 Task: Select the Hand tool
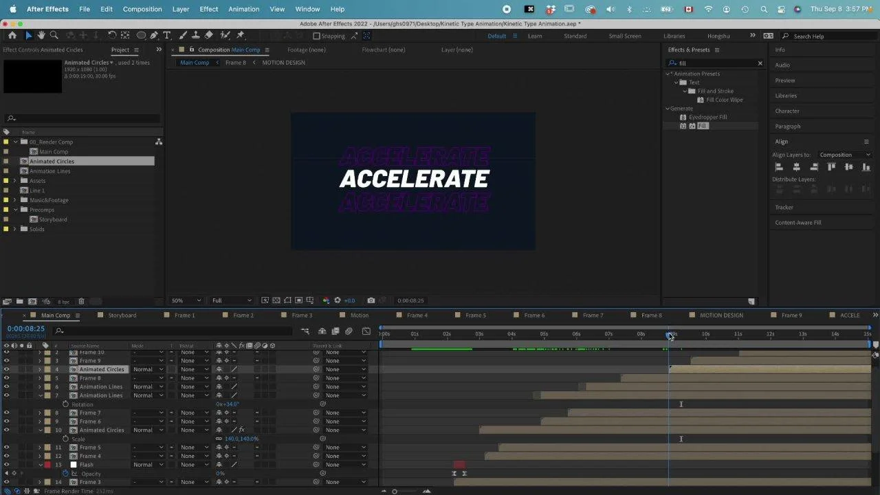[x=41, y=35]
